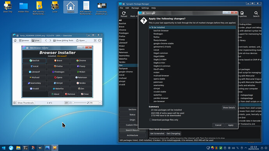Click the volume speaker tray icon

click(x=233, y=148)
